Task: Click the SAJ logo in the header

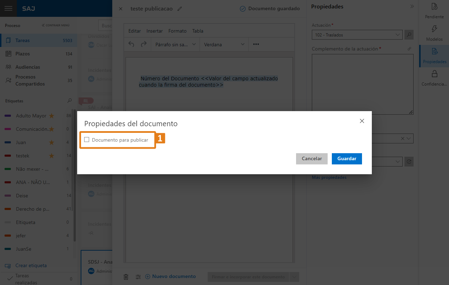Action: tap(28, 8)
